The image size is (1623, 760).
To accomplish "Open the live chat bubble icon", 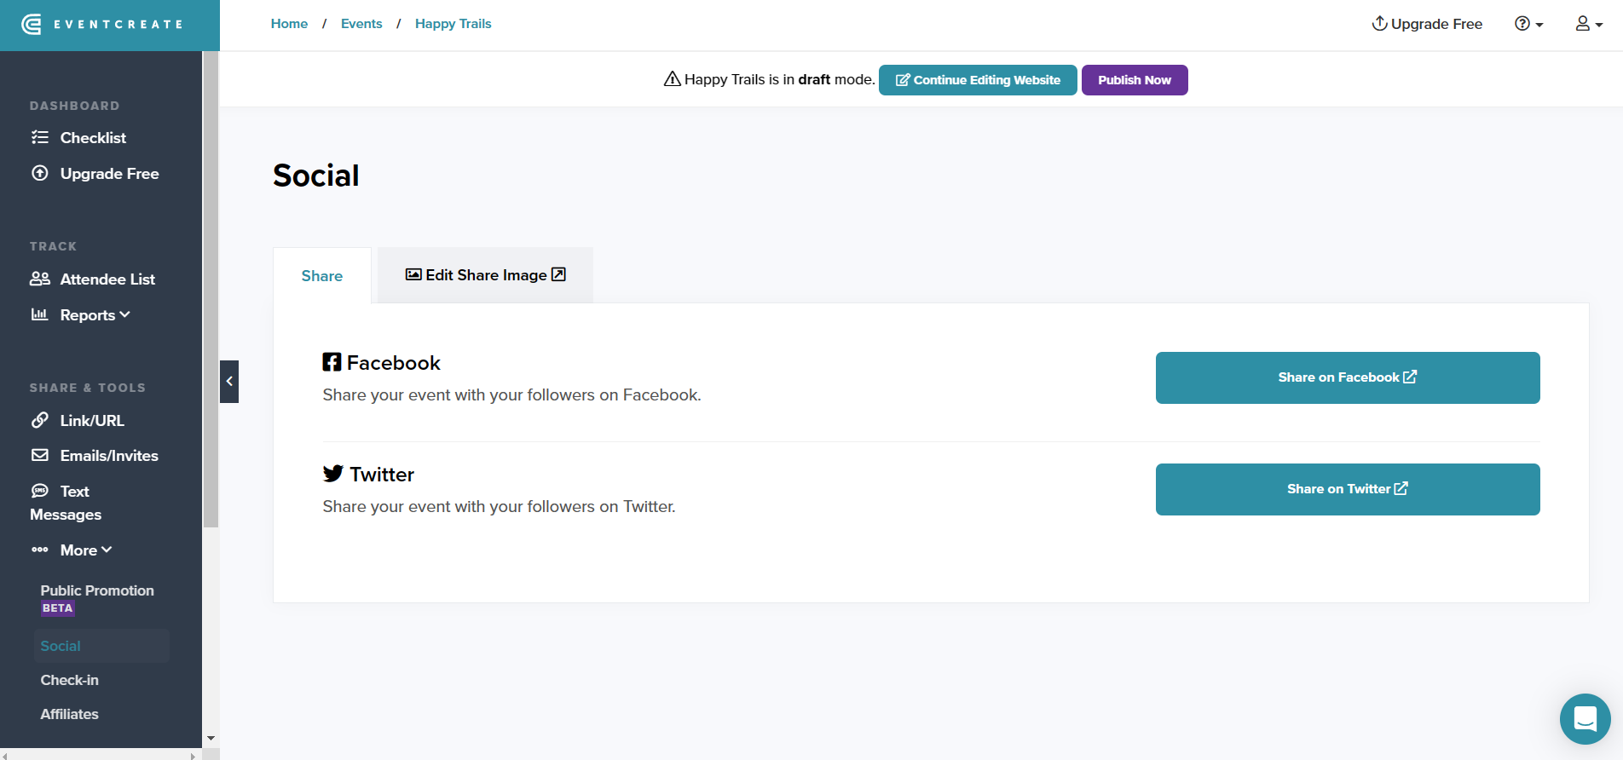I will pos(1585,719).
